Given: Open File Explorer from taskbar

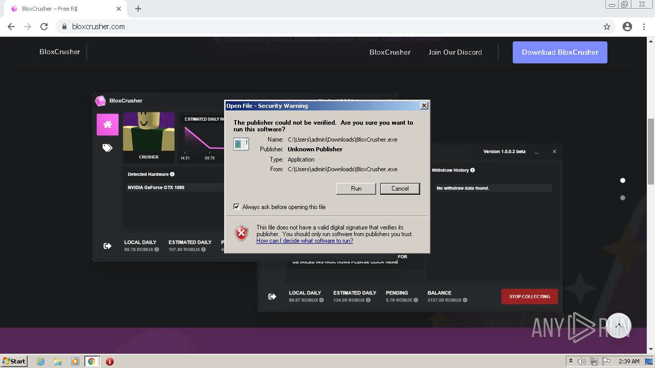Looking at the screenshot, I should point(58,361).
